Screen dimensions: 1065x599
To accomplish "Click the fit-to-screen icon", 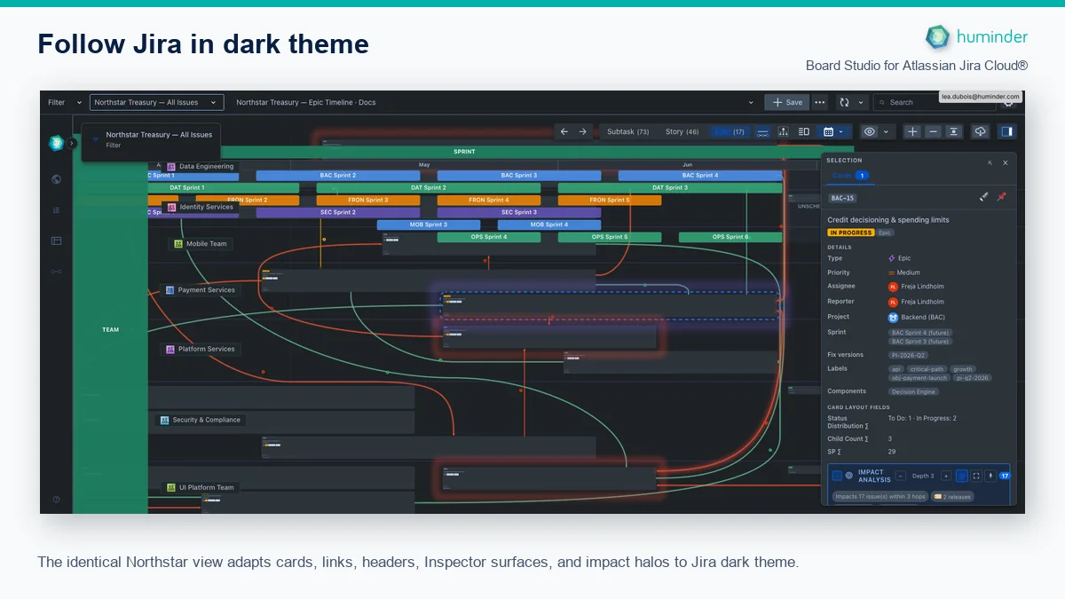I will tap(954, 131).
